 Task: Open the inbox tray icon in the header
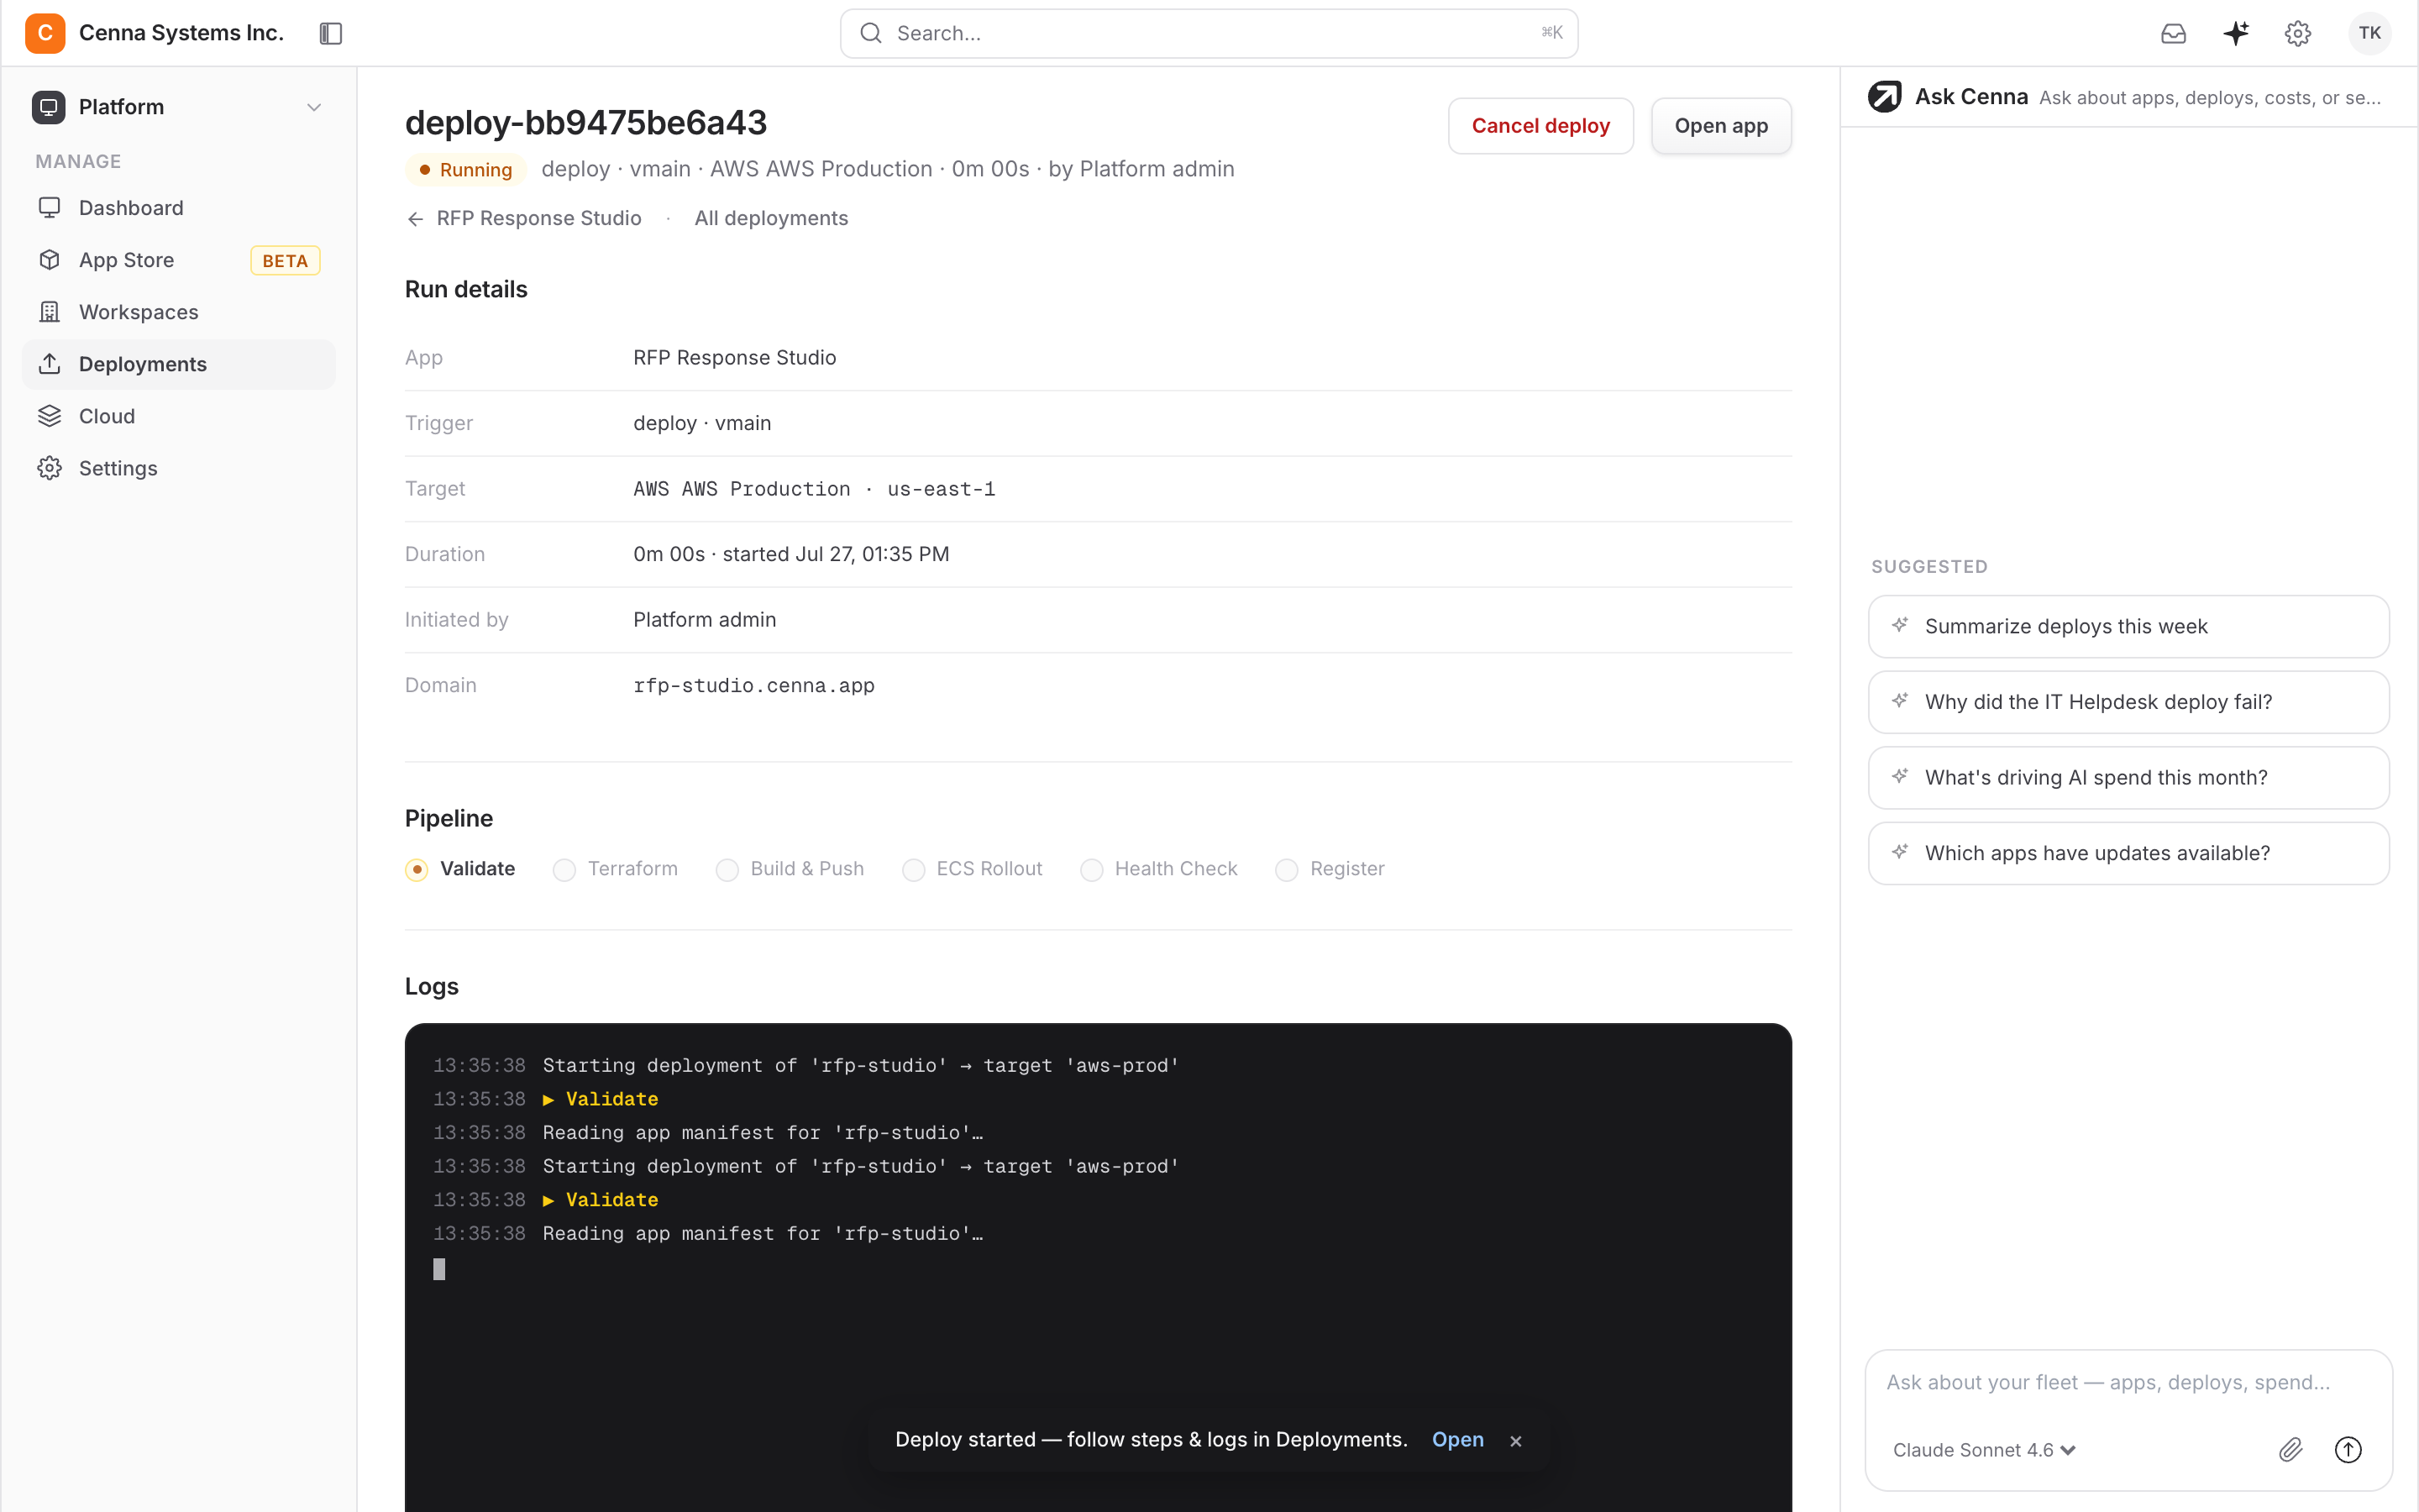coord(2173,33)
